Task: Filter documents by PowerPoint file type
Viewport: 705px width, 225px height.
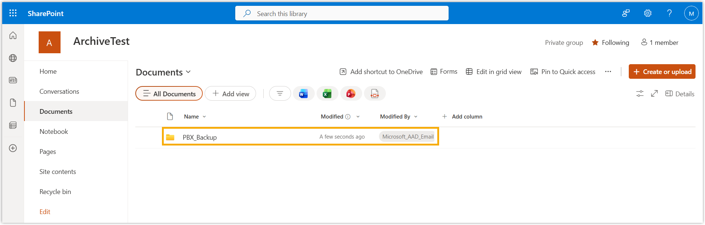Action: pos(351,94)
